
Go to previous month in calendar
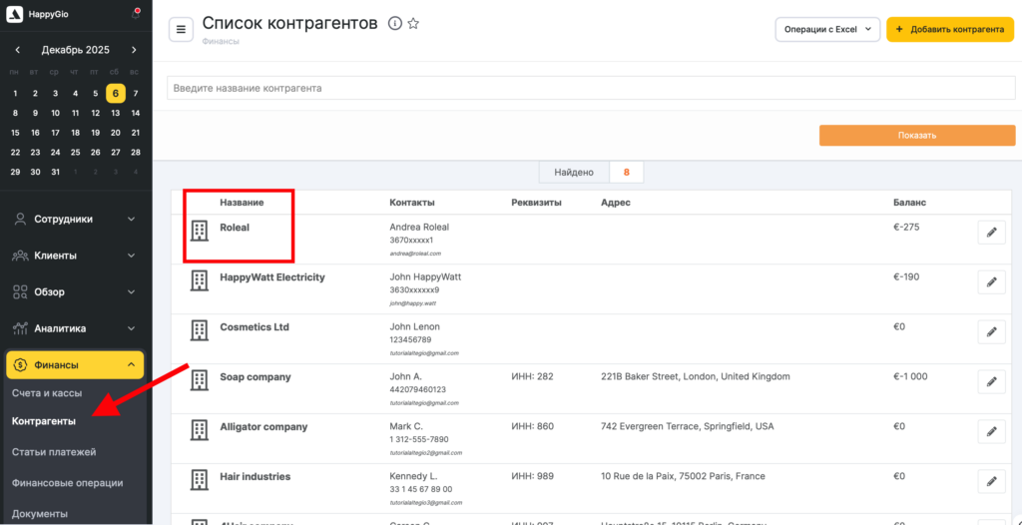click(17, 50)
